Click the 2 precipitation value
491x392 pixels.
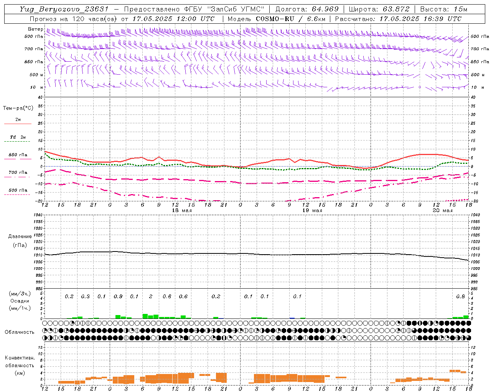click(x=151, y=297)
